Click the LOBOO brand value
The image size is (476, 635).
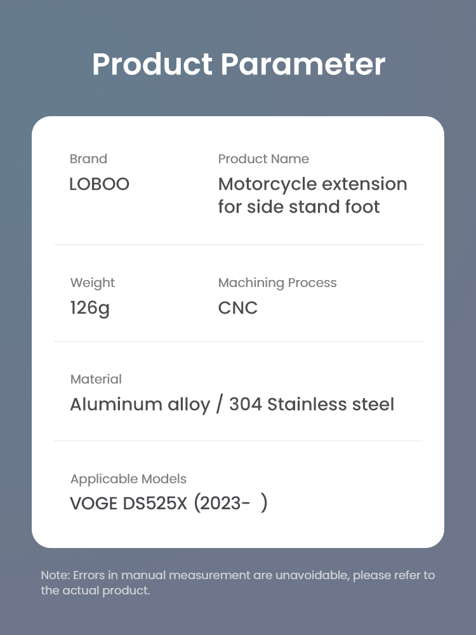point(99,184)
